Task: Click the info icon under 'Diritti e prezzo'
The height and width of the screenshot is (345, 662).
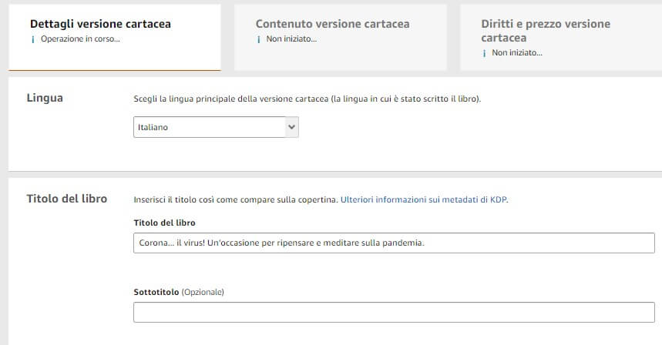Action: click(484, 53)
